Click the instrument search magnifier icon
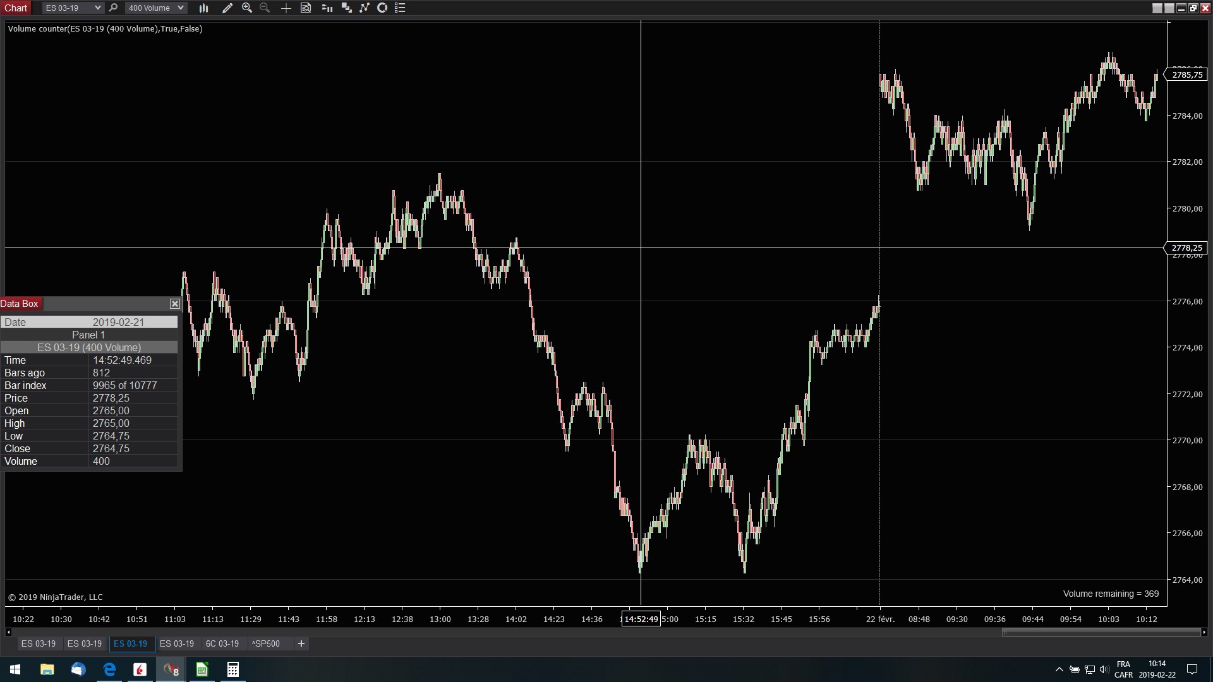 tap(114, 8)
